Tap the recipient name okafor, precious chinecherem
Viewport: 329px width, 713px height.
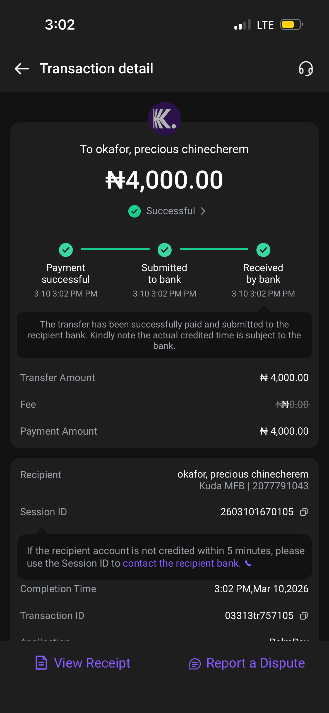(x=243, y=474)
